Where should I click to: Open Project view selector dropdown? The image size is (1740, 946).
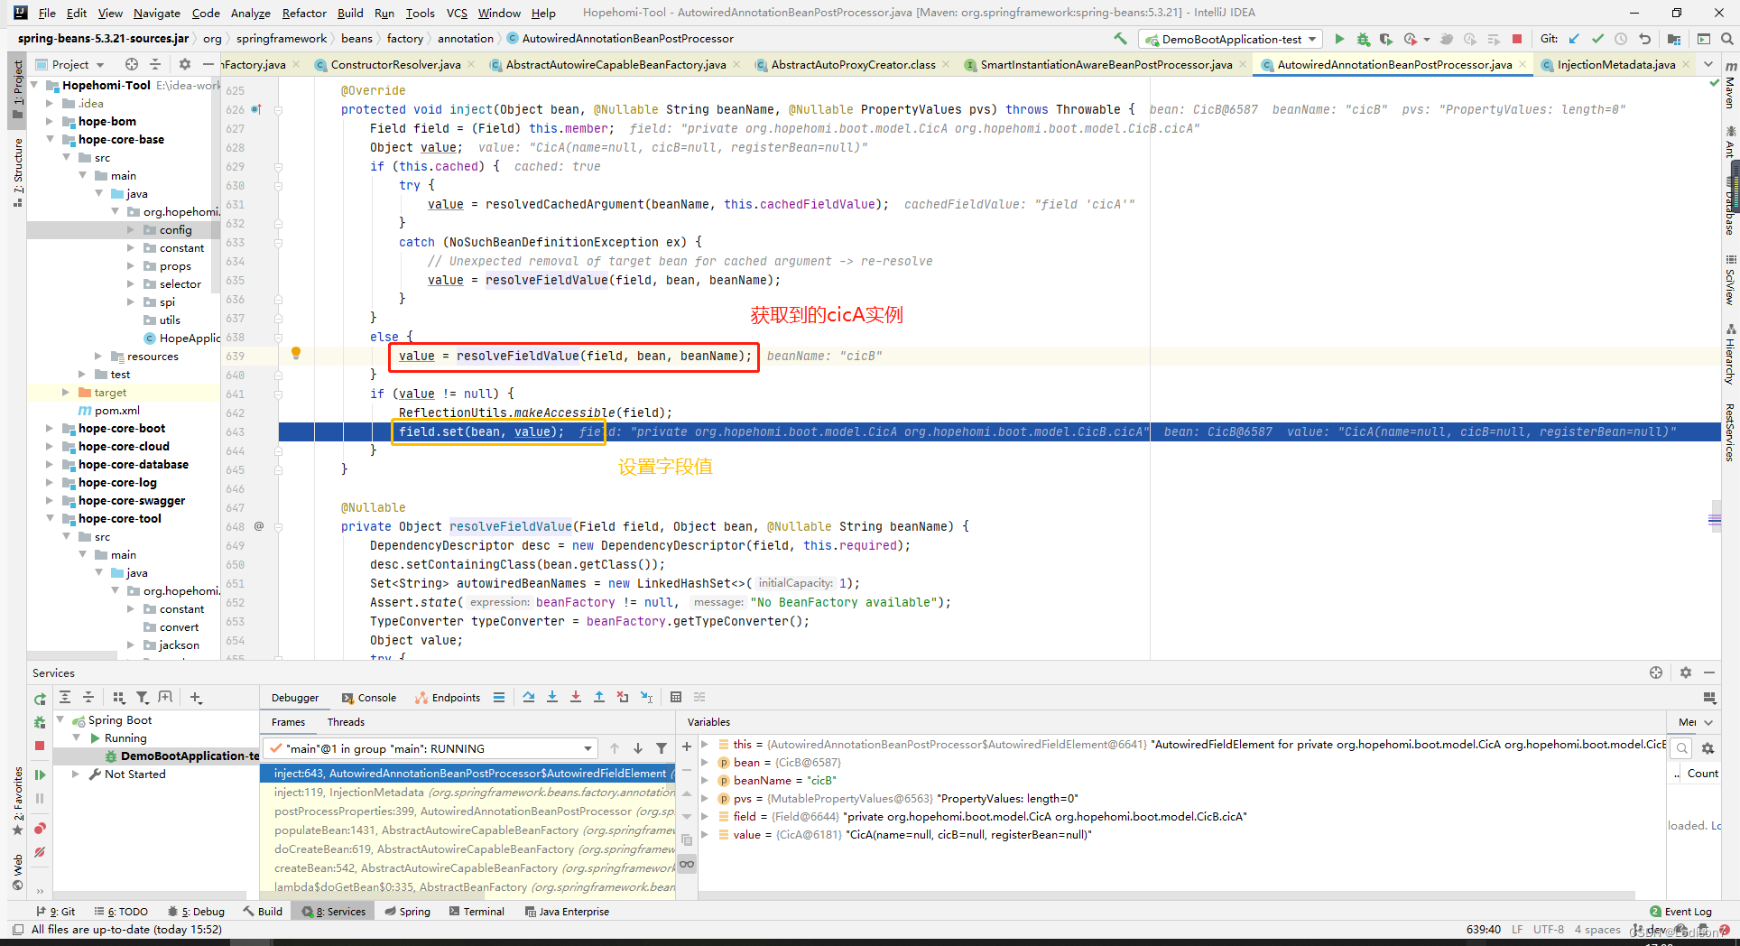coord(70,64)
